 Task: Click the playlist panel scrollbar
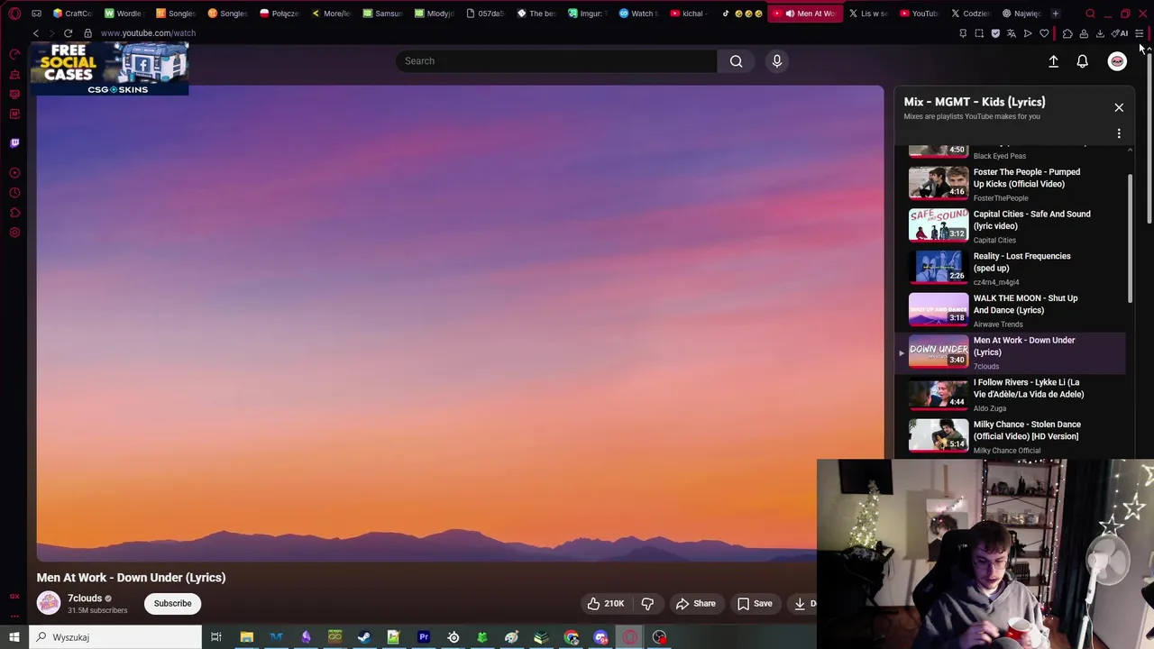pos(1130,239)
